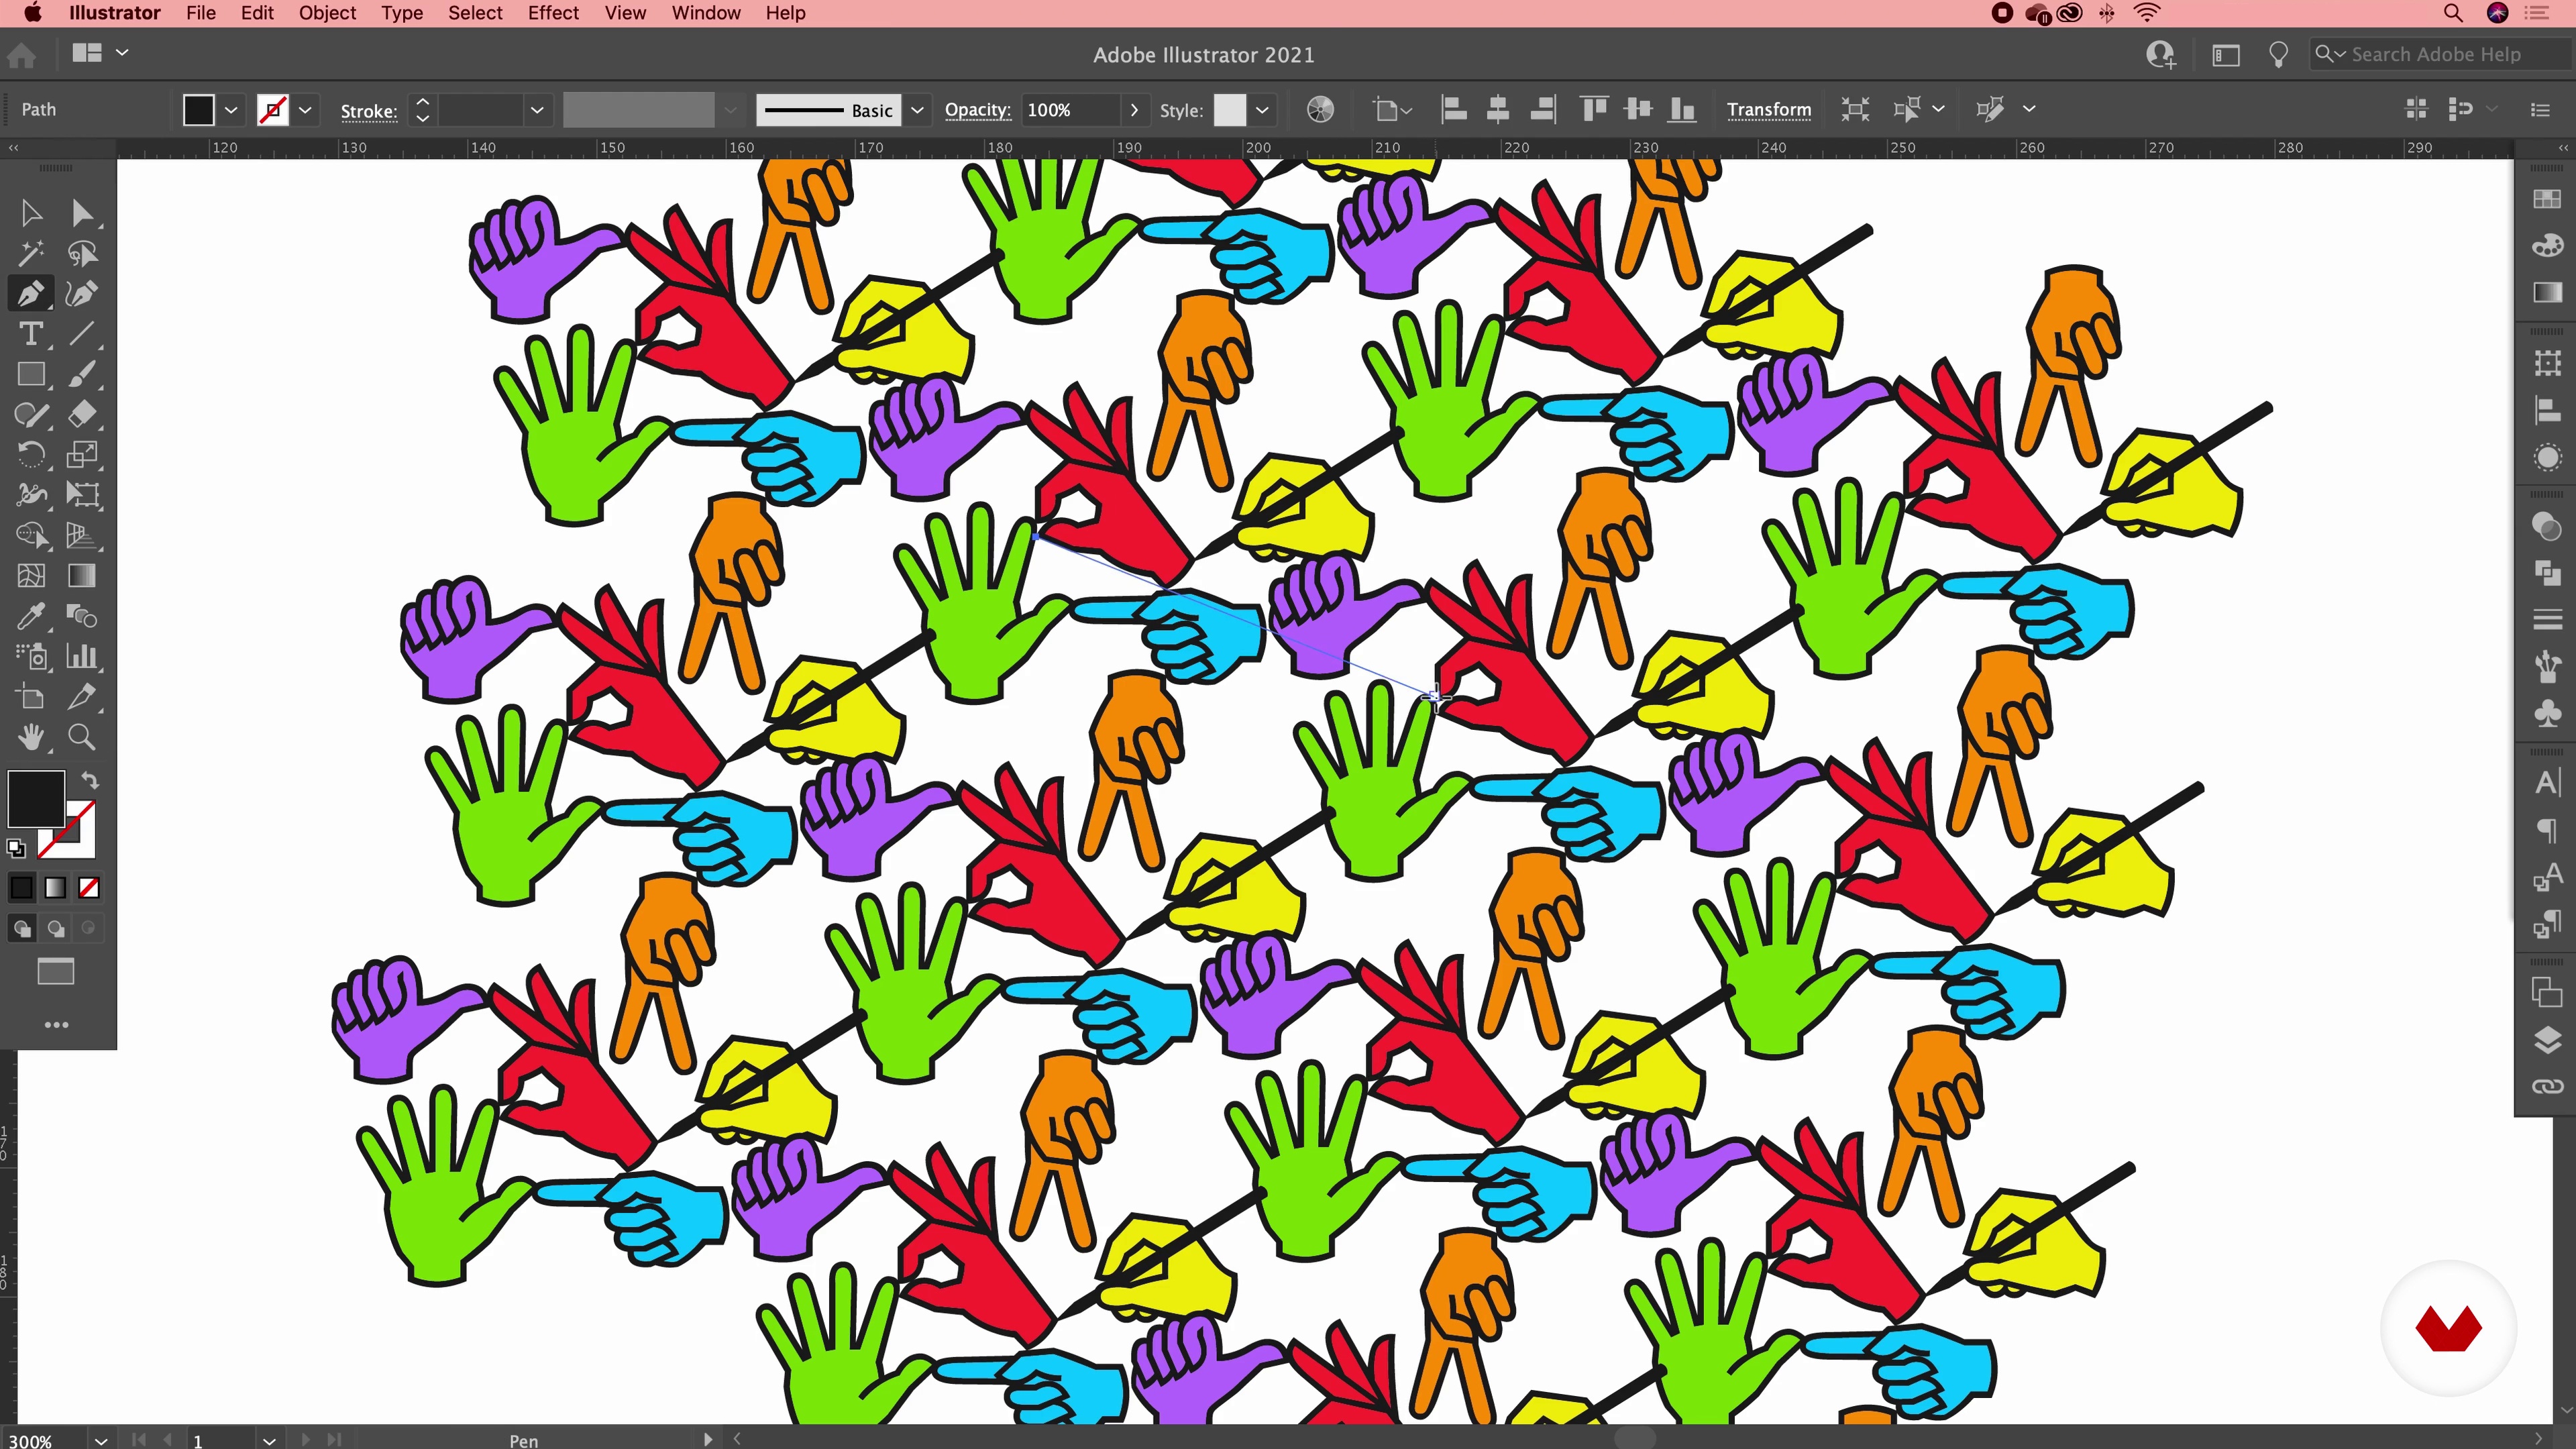The height and width of the screenshot is (1449, 2576).
Task: Open the View menu
Action: (x=625, y=13)
